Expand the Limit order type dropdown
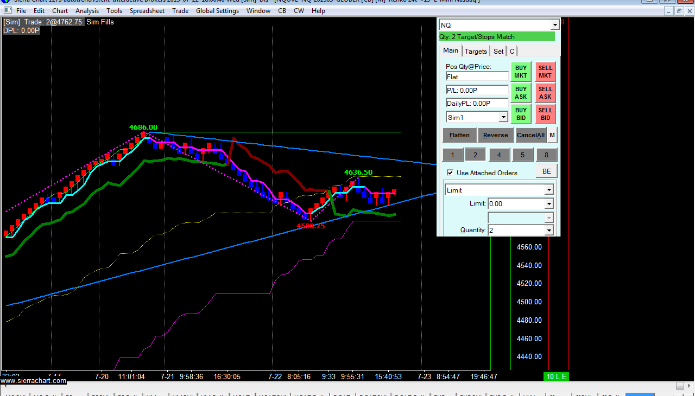The image size is (695, 396). coord(549,190)
